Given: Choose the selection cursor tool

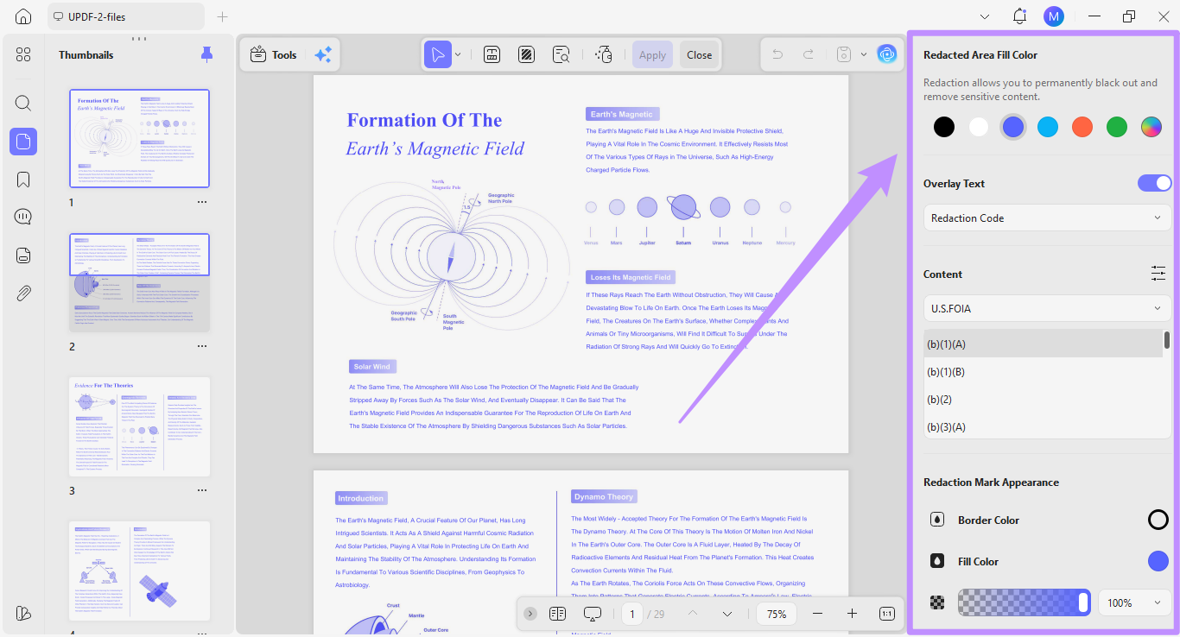Looking at the screenshot, I should (x=438, y=54).
